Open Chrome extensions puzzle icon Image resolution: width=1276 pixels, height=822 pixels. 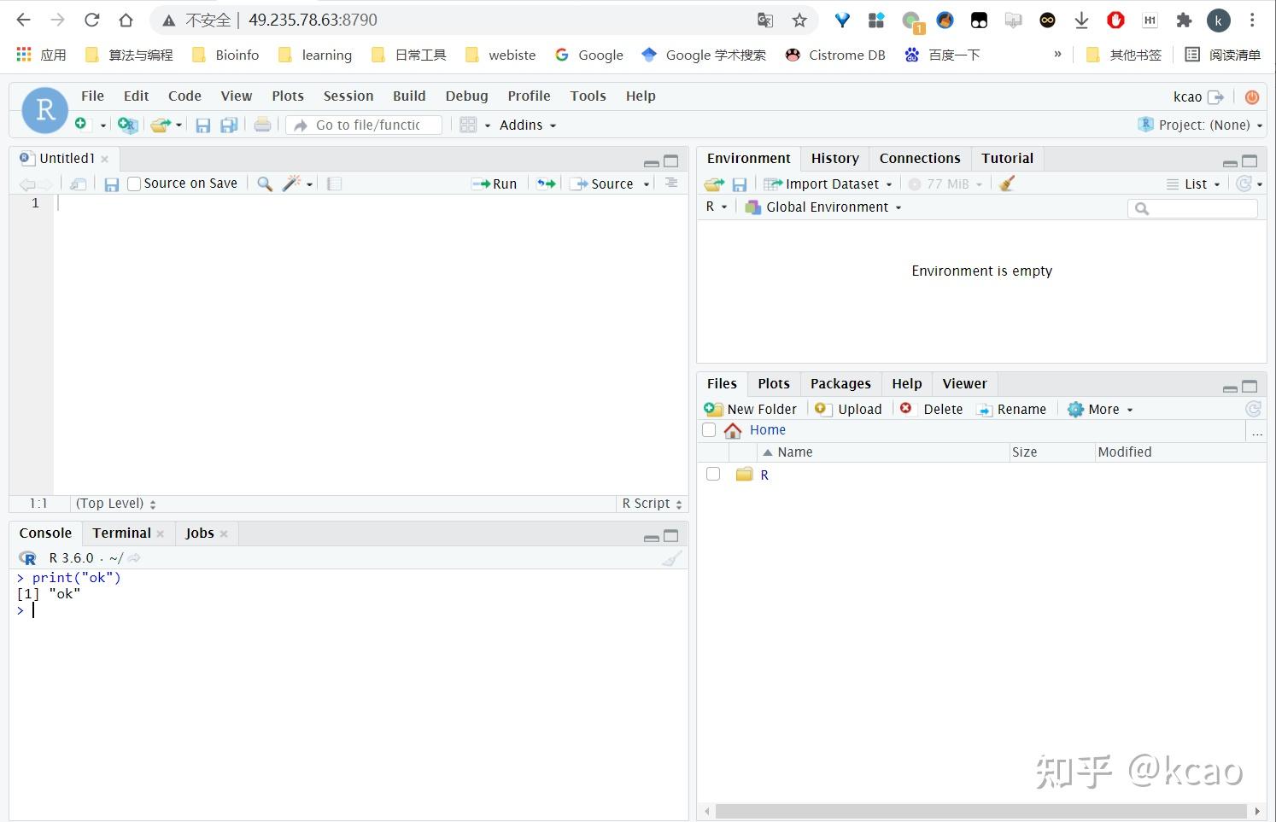click(x=1184, y=20)
